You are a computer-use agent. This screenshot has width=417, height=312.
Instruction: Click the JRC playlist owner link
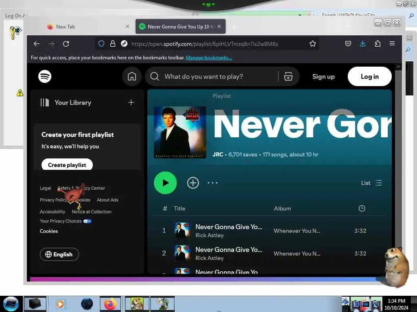pyautogui.click(x=217, y=154)
